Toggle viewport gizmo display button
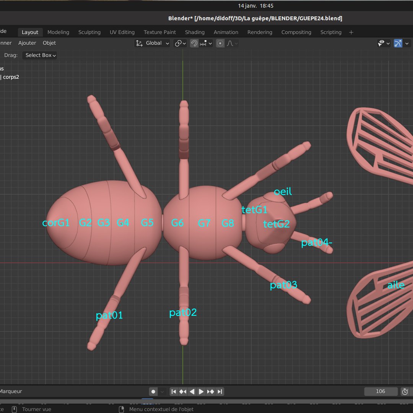Image resolution: width=413 pixels, height=413 pixels. 398,43
